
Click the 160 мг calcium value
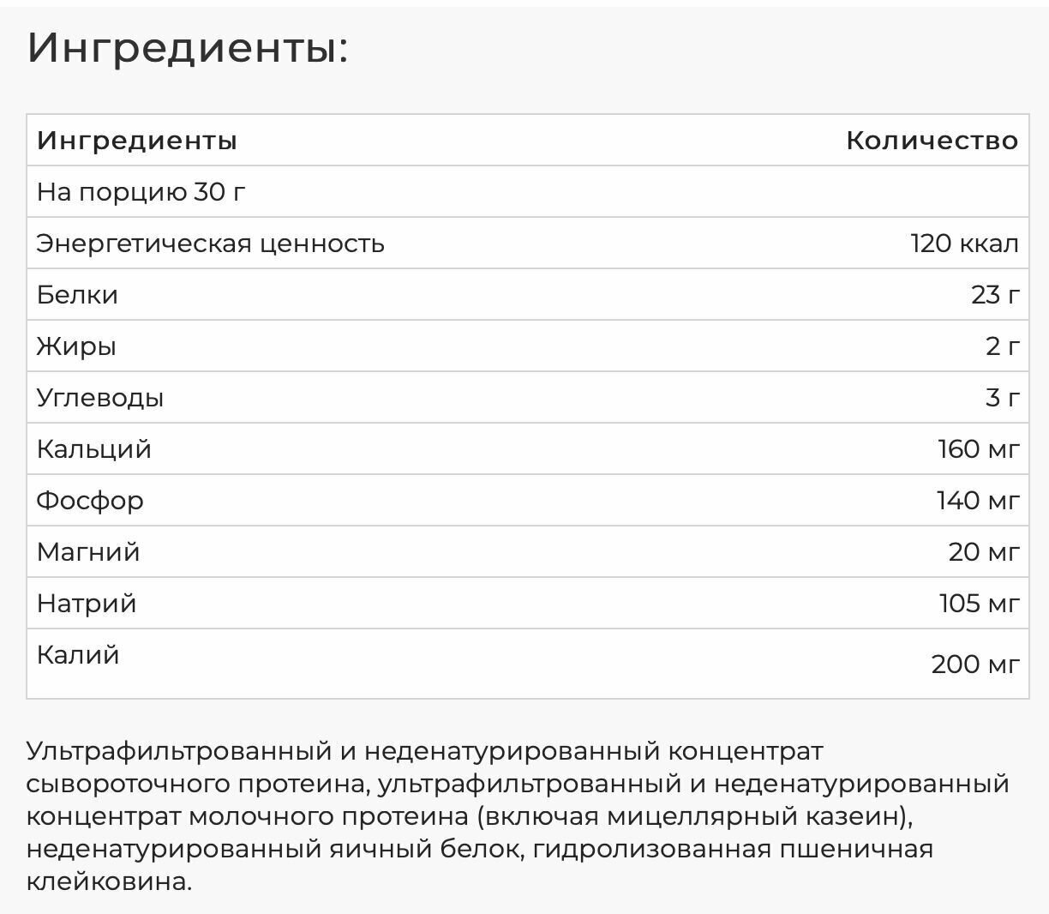coord(979,449)
